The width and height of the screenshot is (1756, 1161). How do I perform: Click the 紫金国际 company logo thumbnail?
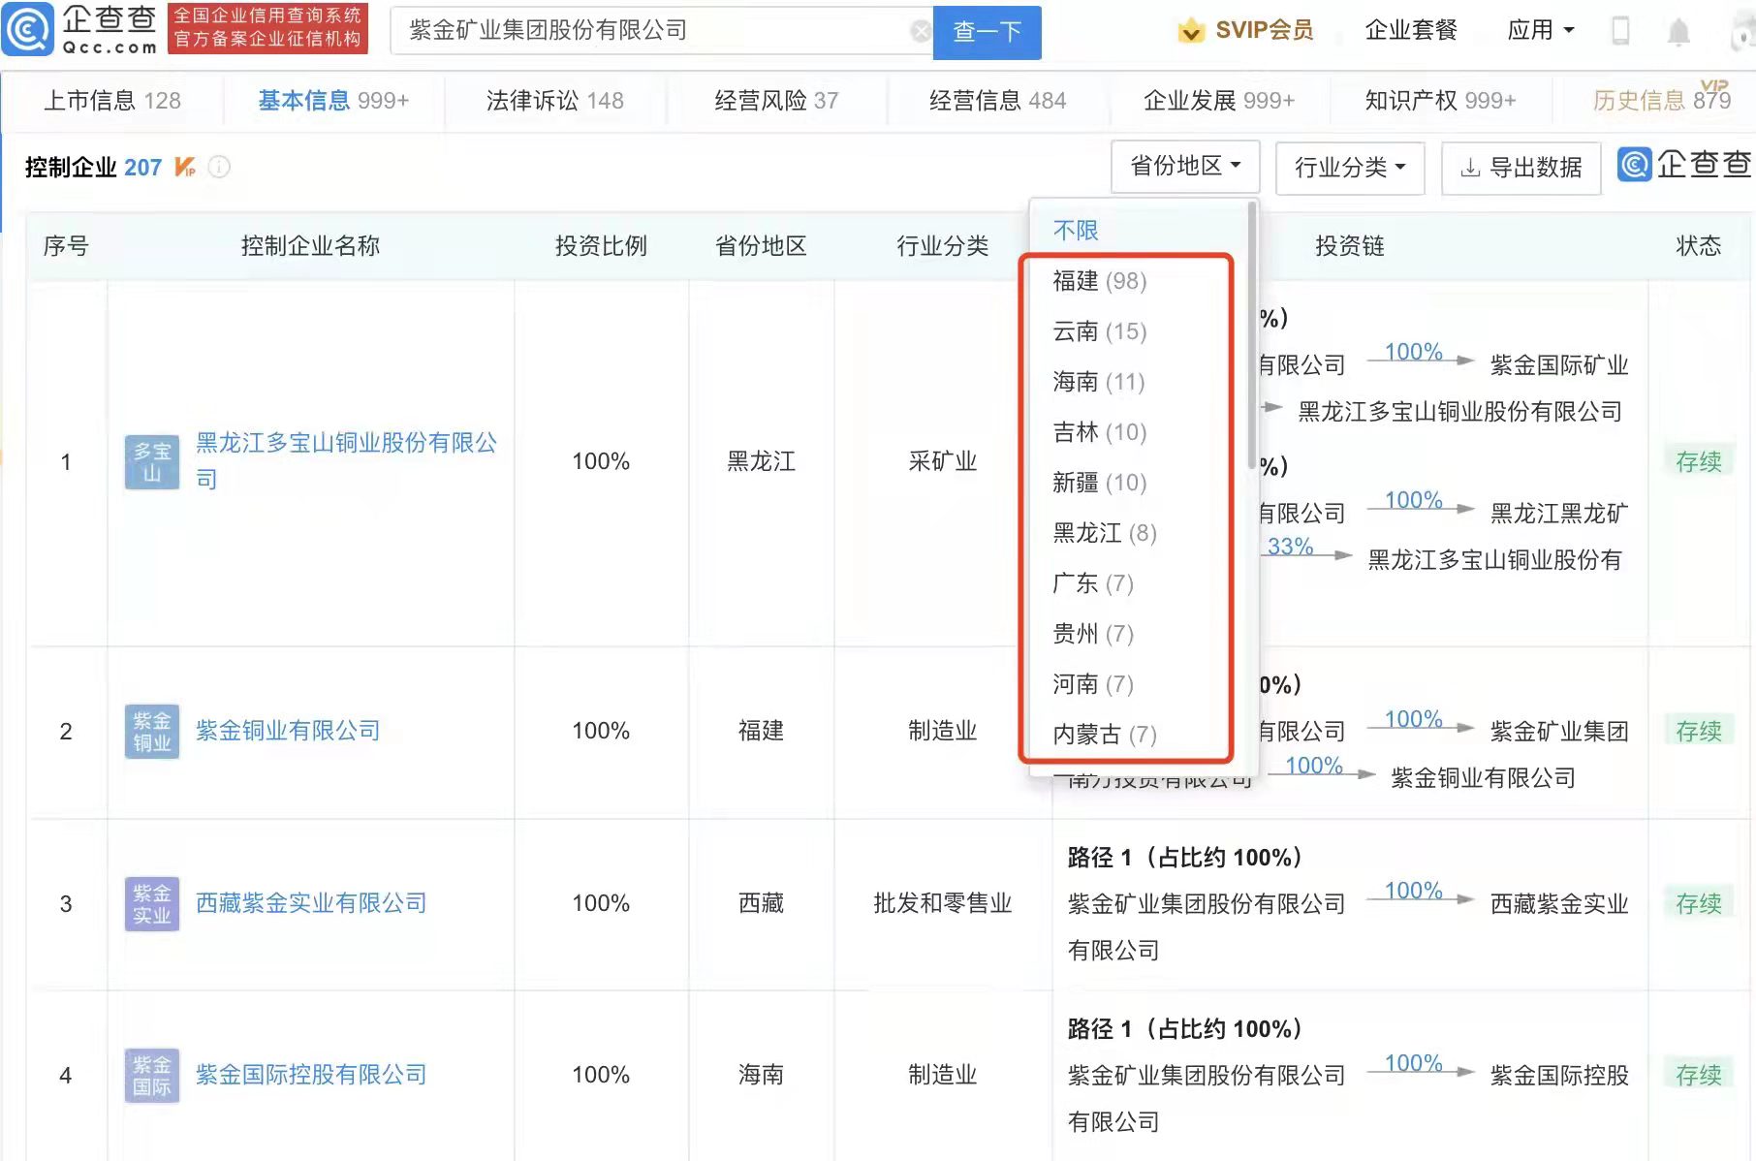point(152,1075)
